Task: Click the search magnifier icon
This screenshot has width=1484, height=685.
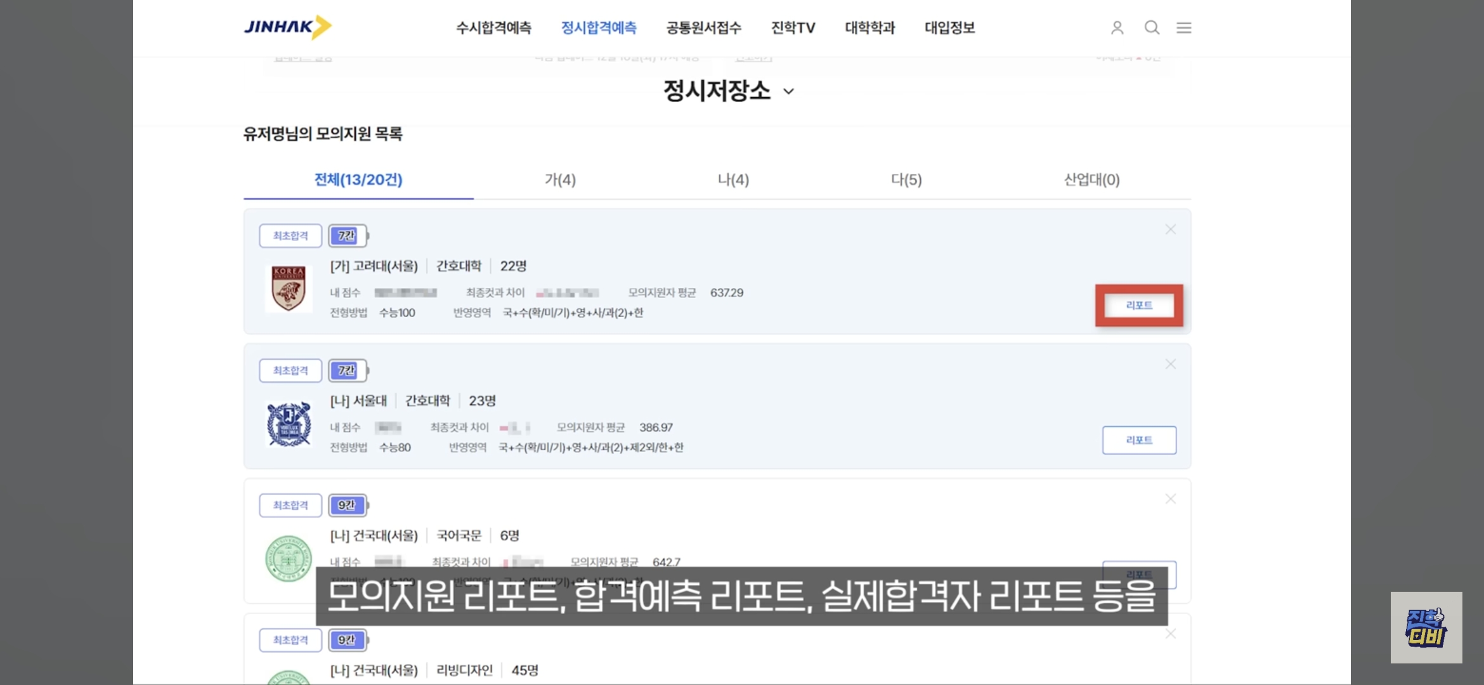Action: point(1152,28)
